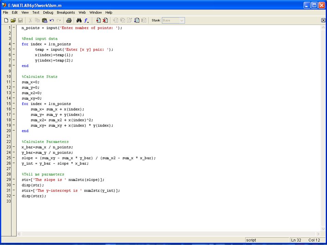327x245 pixels.
Task: Click the Step debug icon
Action: [x=115, y=20]
